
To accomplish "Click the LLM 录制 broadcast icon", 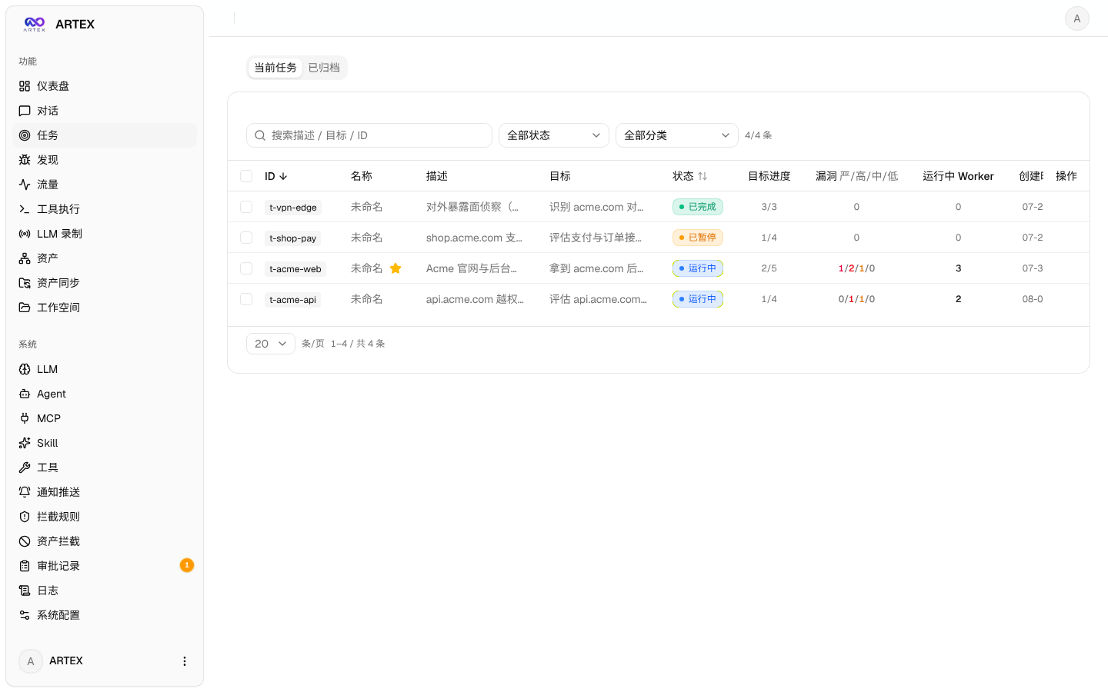I will click(25, 234).
